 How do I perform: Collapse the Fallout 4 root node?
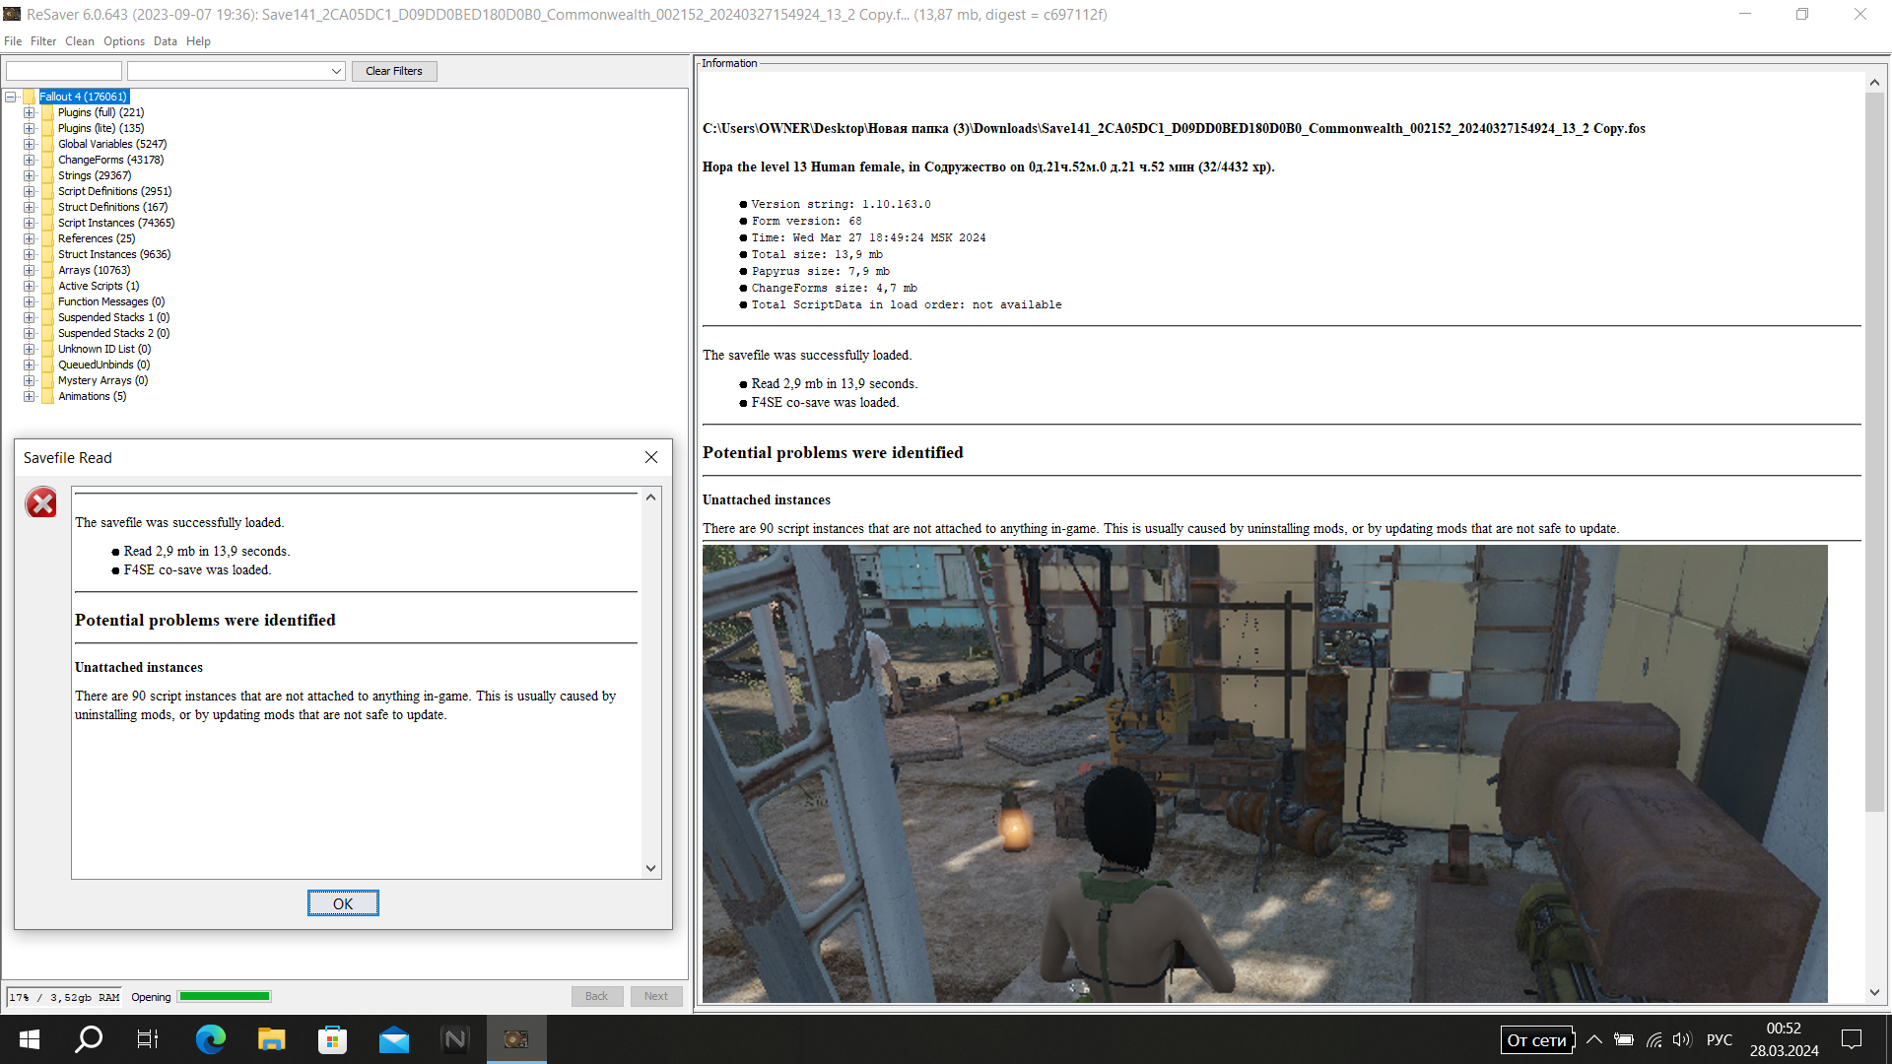11,97
